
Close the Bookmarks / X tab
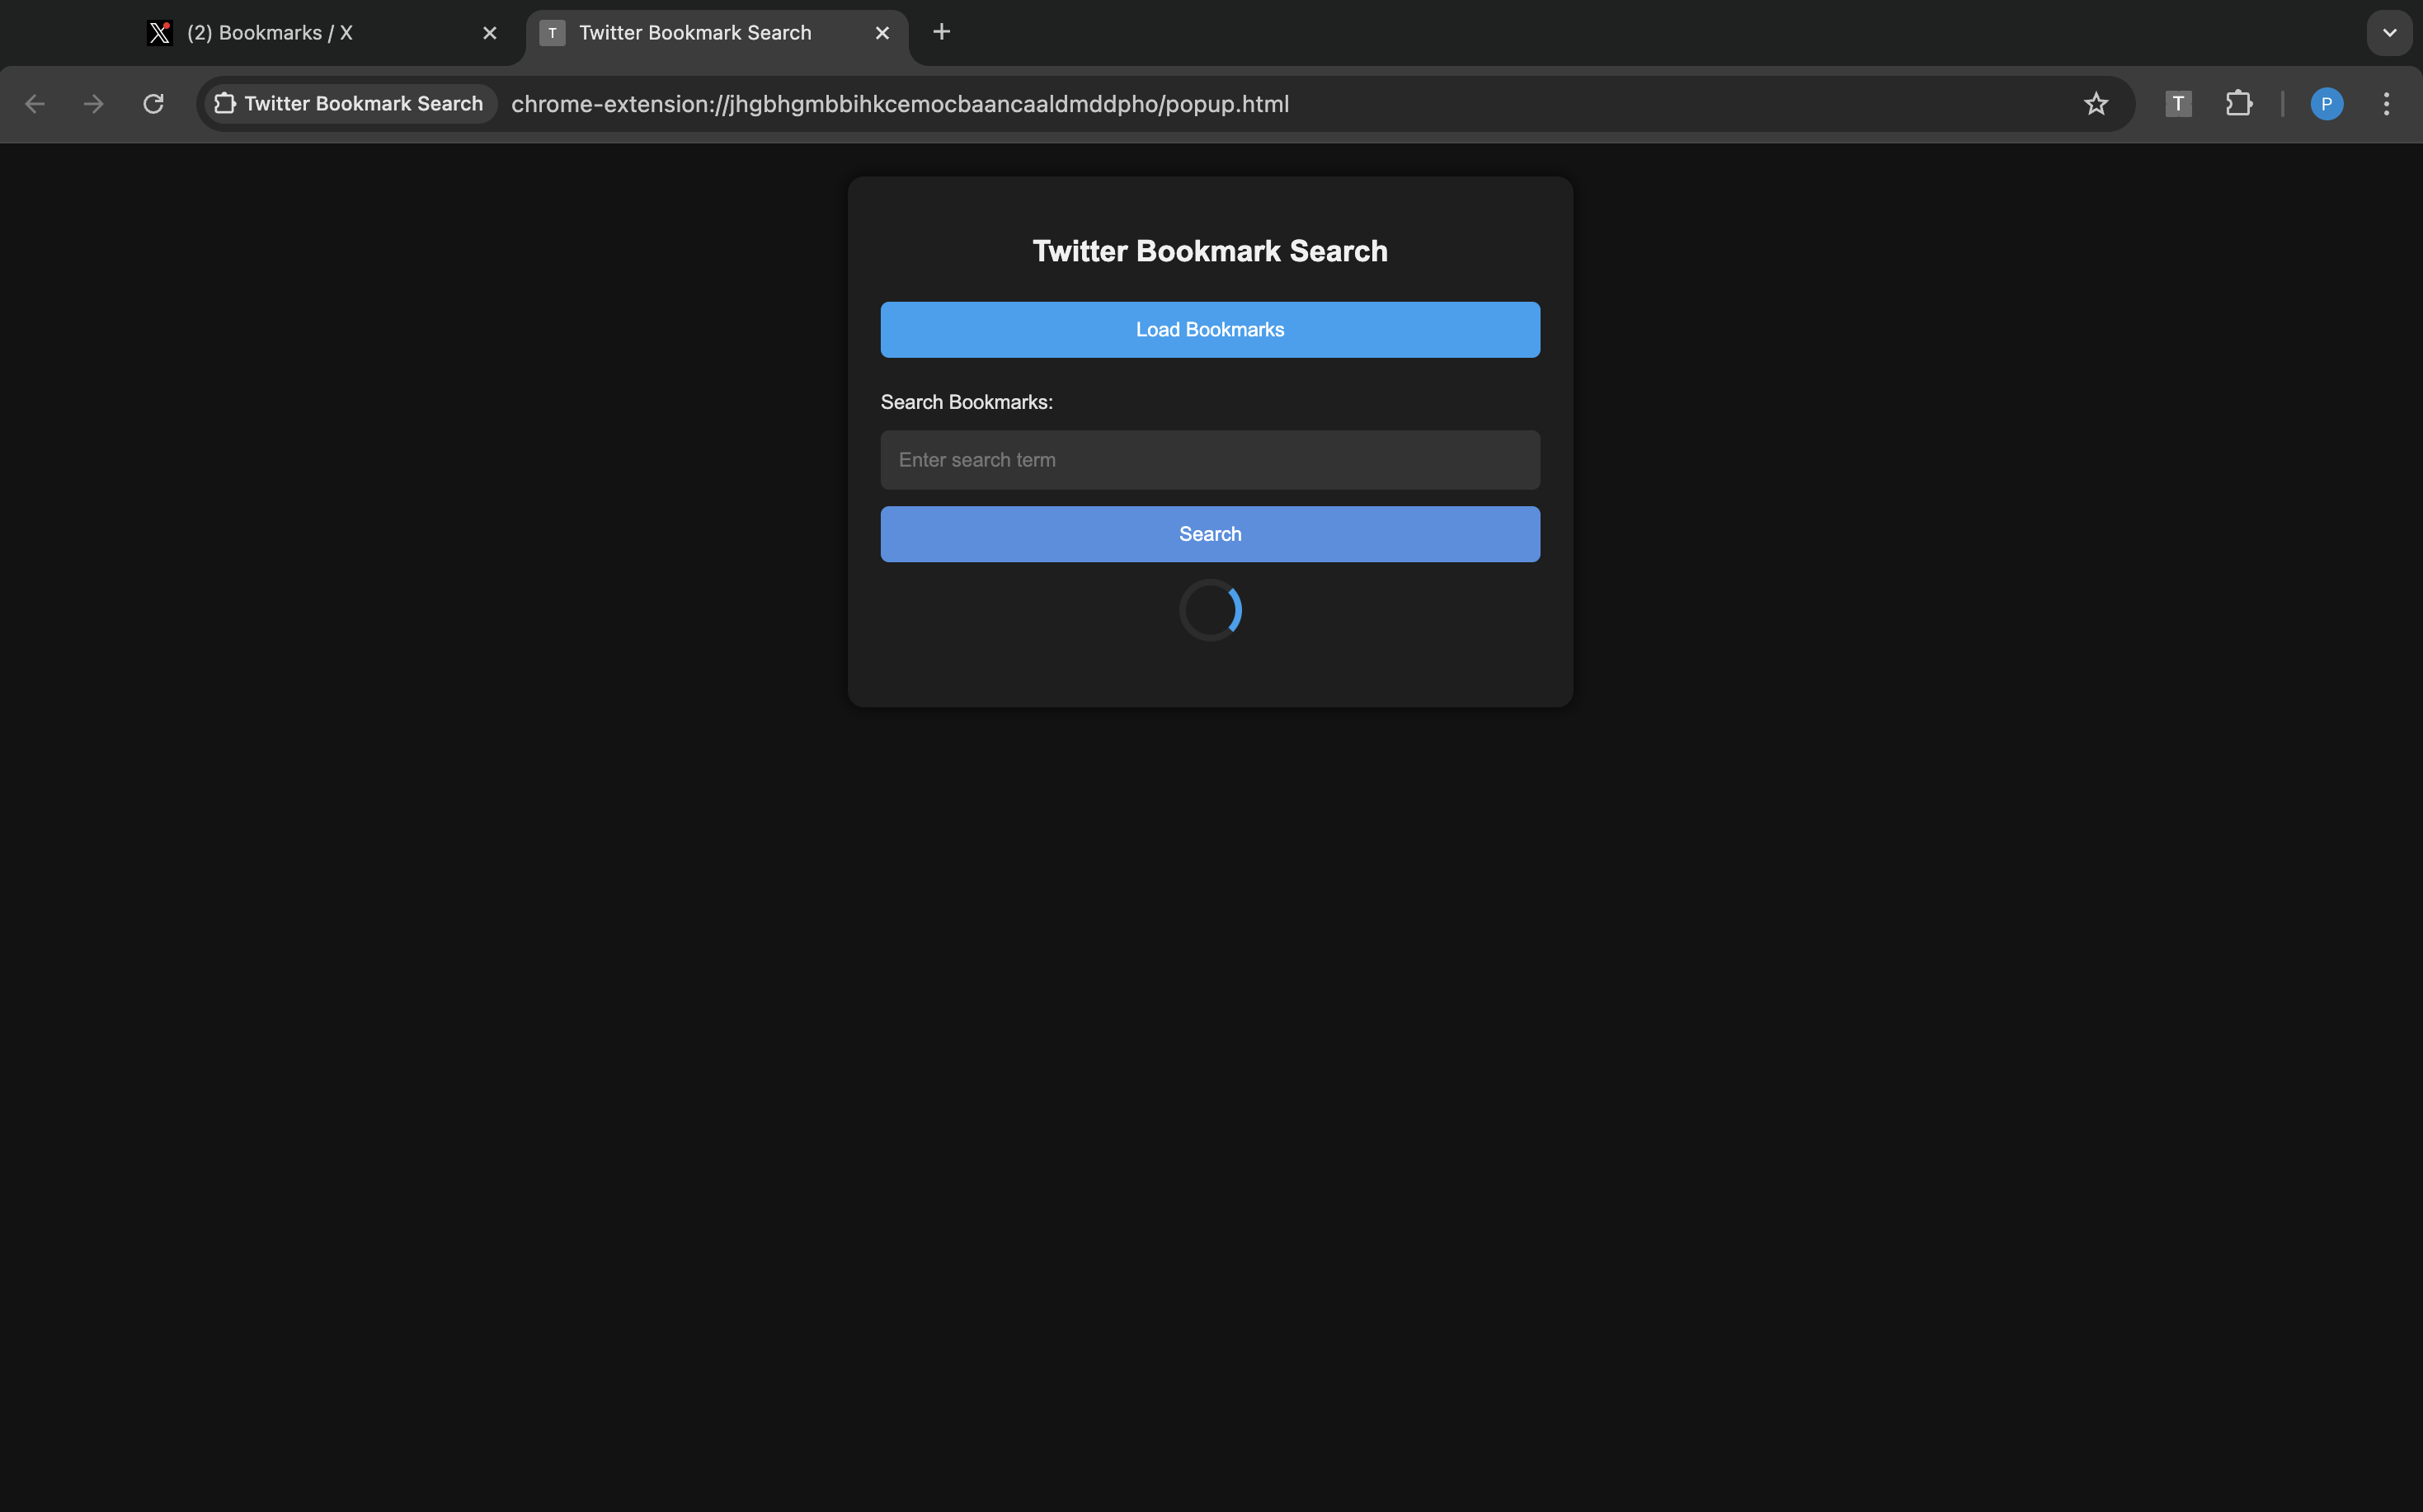pos(489,32)
